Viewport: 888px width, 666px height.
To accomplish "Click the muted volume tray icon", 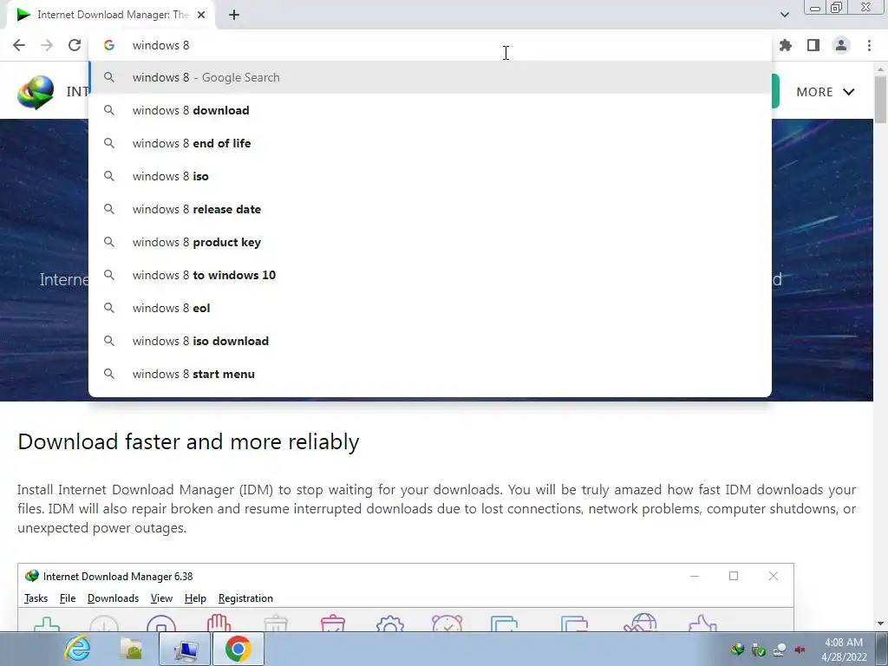I will (x=800, y=650).
